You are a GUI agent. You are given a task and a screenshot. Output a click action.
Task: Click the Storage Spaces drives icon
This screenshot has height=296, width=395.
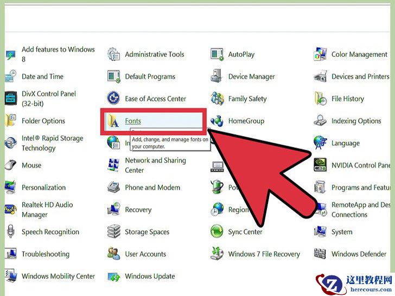[x=113, y=231]
